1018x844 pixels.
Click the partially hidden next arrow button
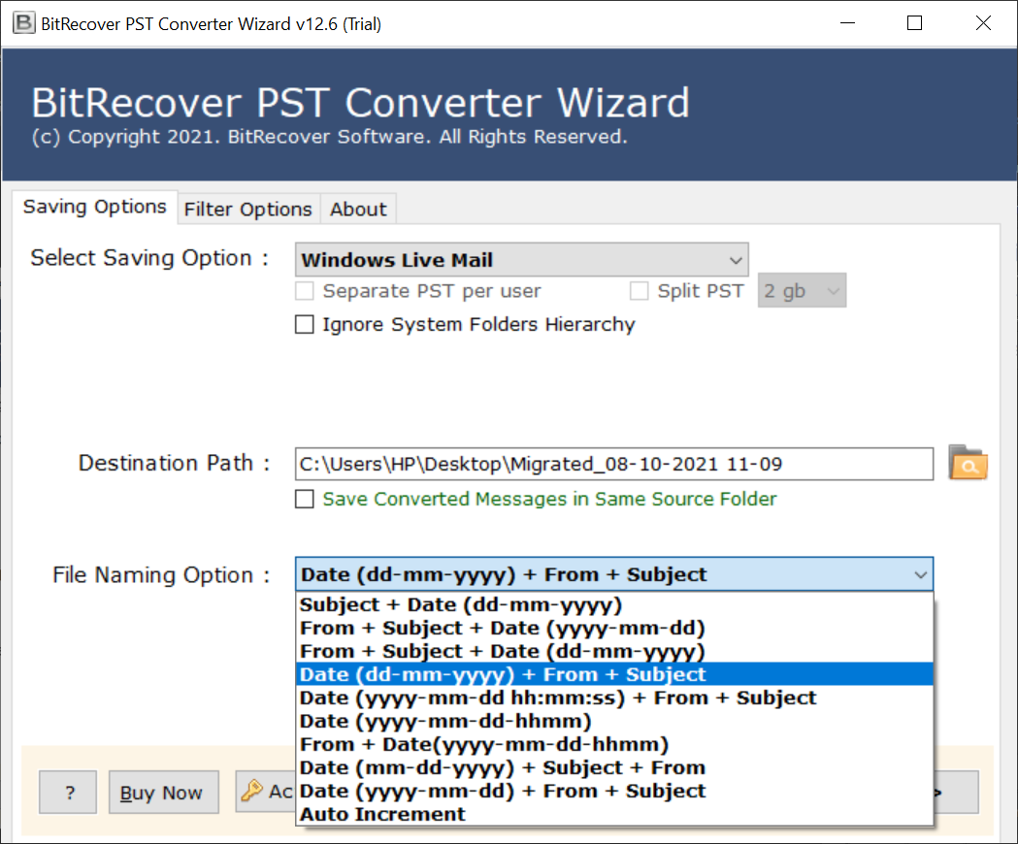pyautogui.click(x=956, y=792)
